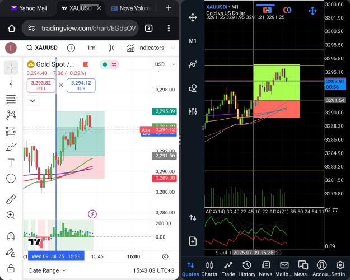350x280 pixels.
Task: Open MT5 chart settings sliders icon
Action: [x=193, y=111]
